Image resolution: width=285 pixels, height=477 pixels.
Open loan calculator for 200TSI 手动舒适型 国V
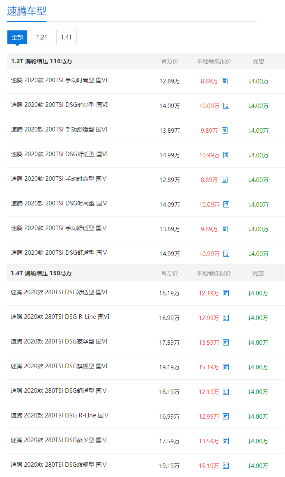[225, 229]
